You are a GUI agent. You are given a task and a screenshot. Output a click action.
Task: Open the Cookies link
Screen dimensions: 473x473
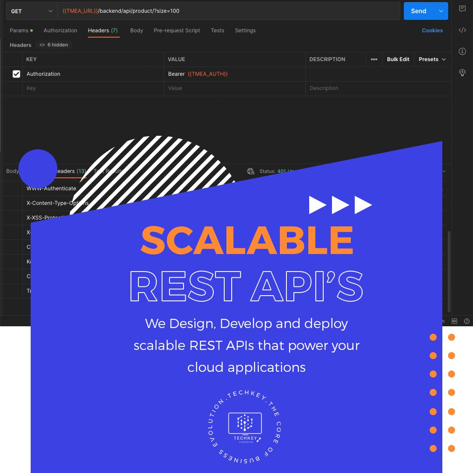point(432,31)
